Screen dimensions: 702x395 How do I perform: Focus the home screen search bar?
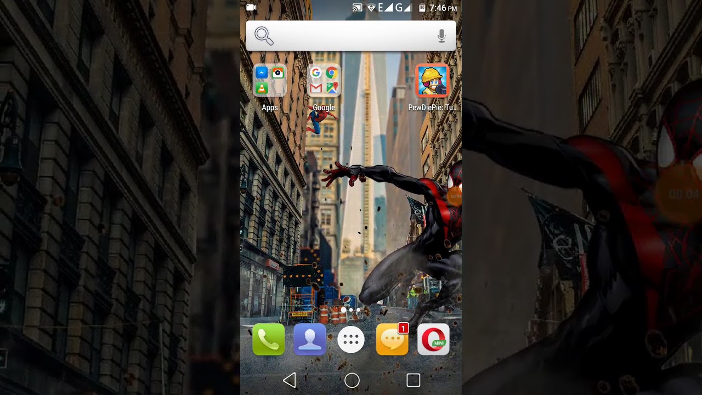coord(351,36)
